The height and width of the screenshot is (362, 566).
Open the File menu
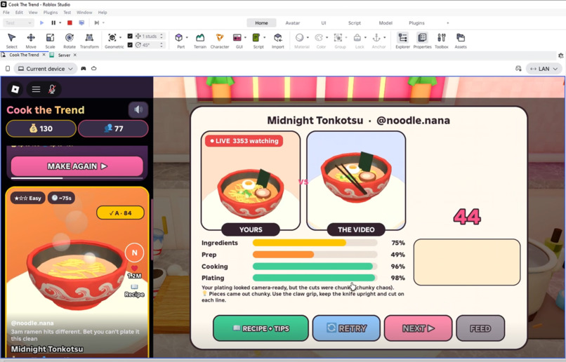[6, 12]
